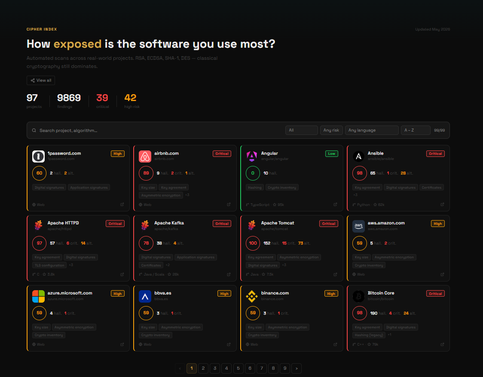The width and height of the screenshot is (483, 377).
Task: Click the Critical badge on Bitcoin Core
Action: (x=435, y=294)
